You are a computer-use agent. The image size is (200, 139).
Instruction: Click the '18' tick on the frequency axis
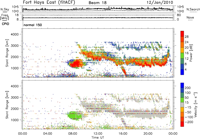click(x=17, y=15)
